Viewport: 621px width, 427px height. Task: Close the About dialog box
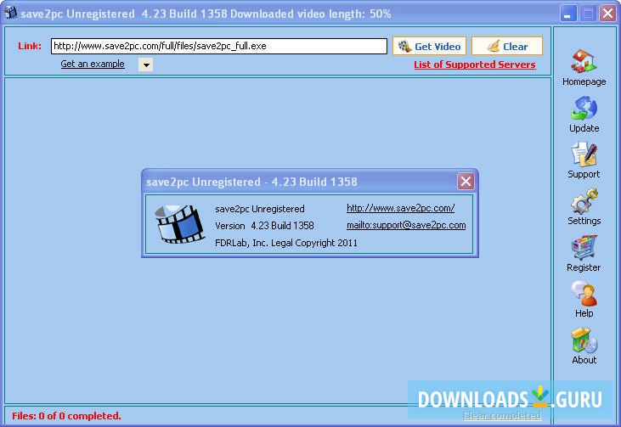(466, 182)
